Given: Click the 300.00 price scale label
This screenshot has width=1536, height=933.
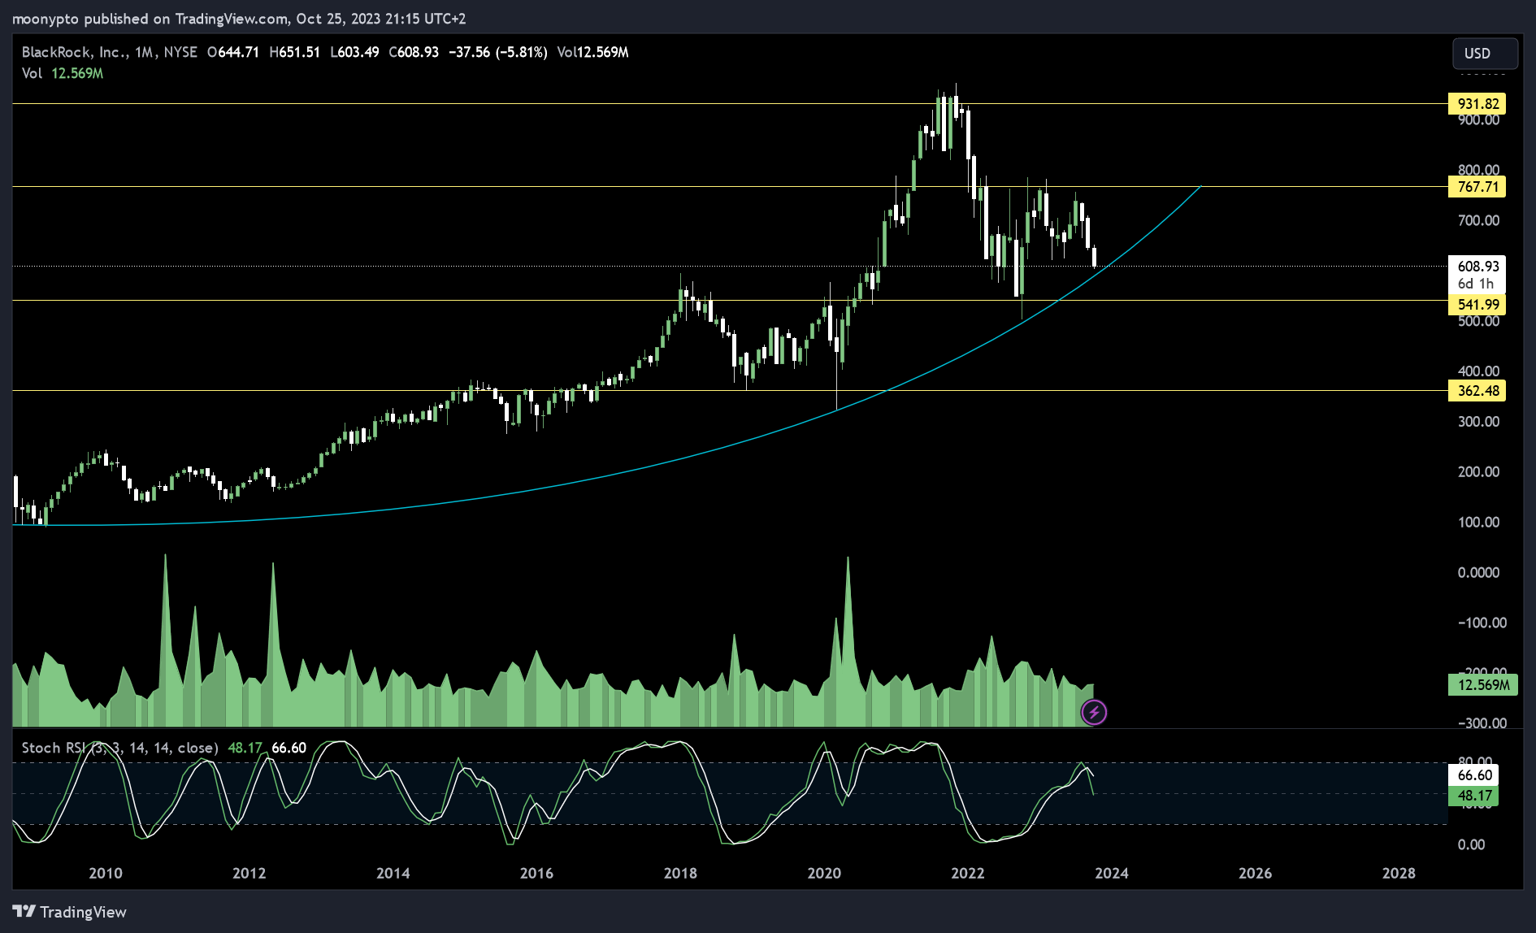Looking at the screenshot, I should point(1478,422).
